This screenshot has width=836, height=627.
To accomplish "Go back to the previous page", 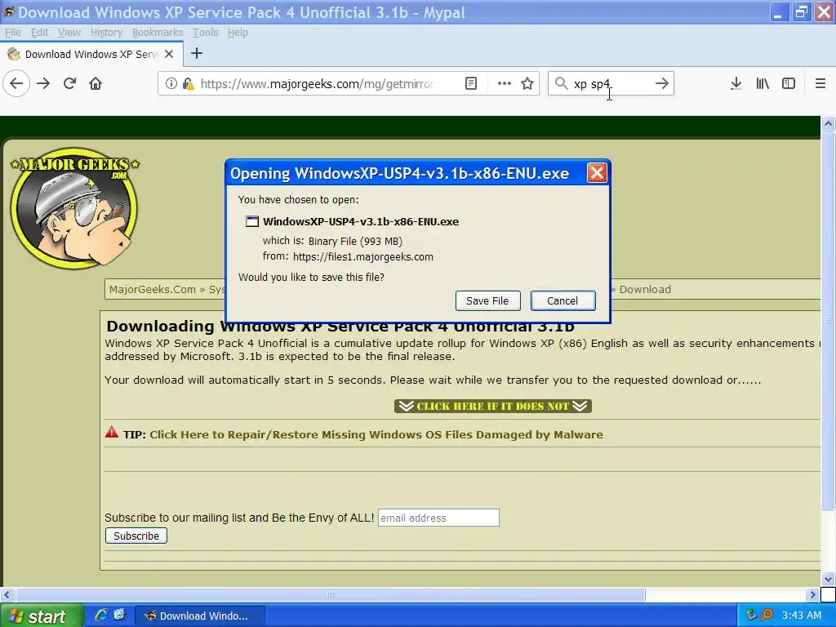I will click(x=16, y=84).
